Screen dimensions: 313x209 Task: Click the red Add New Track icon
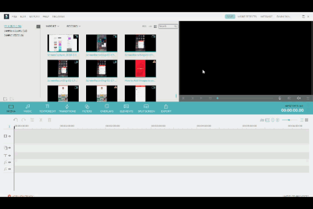pos(9,196)
